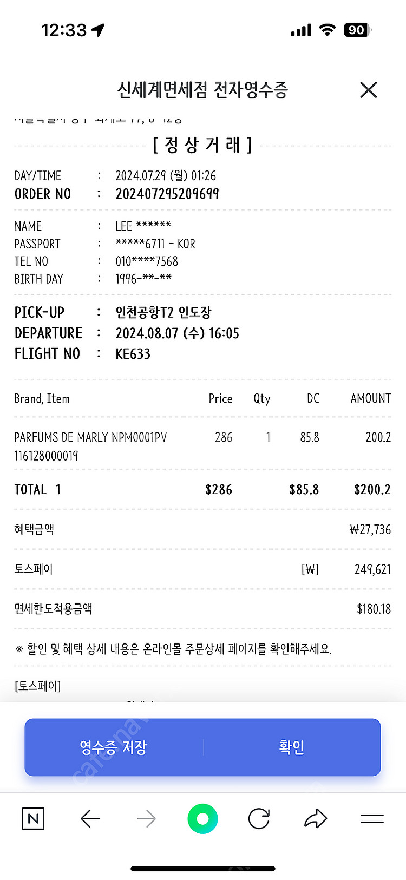Save receipt with 영수증 저장 button
This screenshot has height=880, width=406.
(x=114, y=747)
